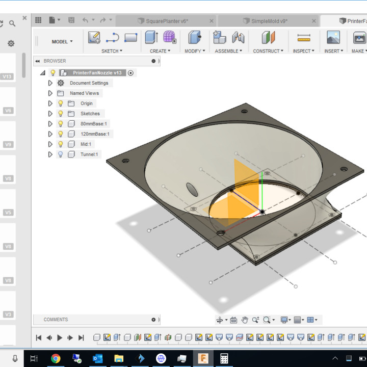Expand the Named Views tree node
The height and width of the screenshot is (367, 367).
click(x=50, y=93)
